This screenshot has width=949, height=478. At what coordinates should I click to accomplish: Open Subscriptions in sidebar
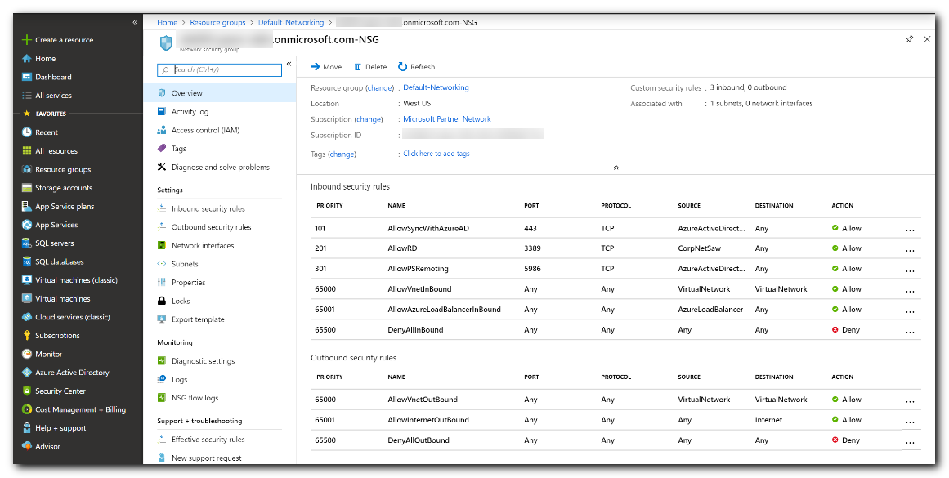point(57,336)
